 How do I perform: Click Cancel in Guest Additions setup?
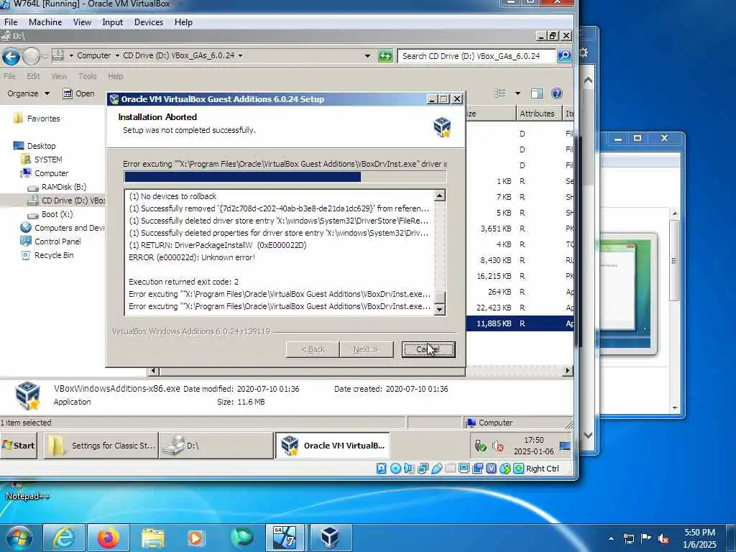click(x=428, y=349)
